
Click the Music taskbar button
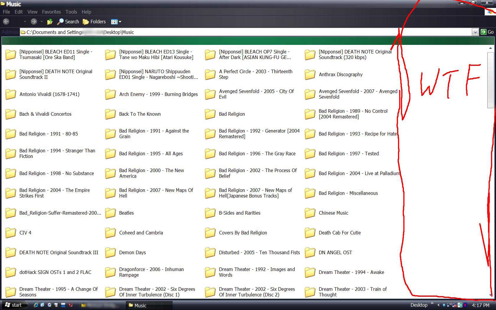149,305
